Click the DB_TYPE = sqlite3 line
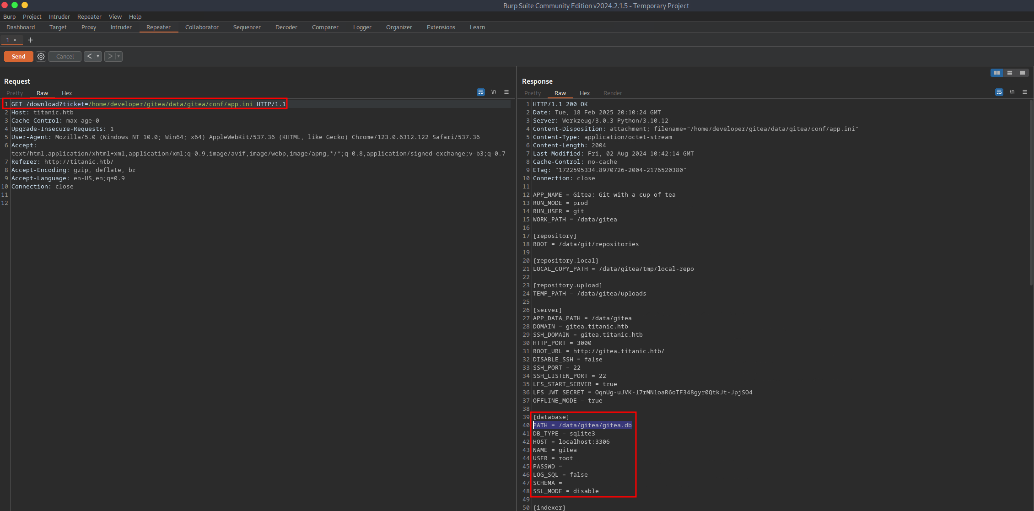 tap(564, 434)
